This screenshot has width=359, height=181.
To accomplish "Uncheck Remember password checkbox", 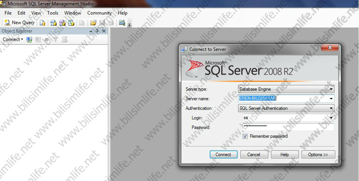I will tap(245, 136).
